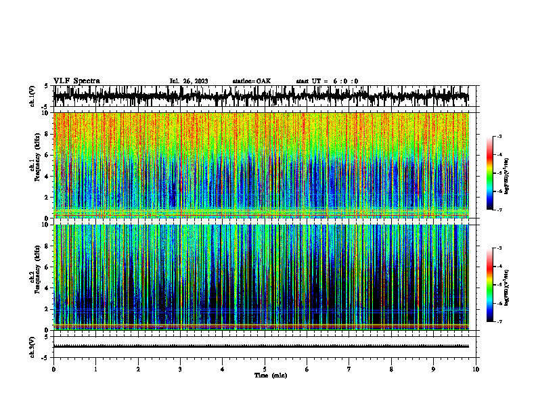Click the ch.3 axis "-5" tick label
Viewport: 536px width, 414px height.
click(x=46, y=358)
